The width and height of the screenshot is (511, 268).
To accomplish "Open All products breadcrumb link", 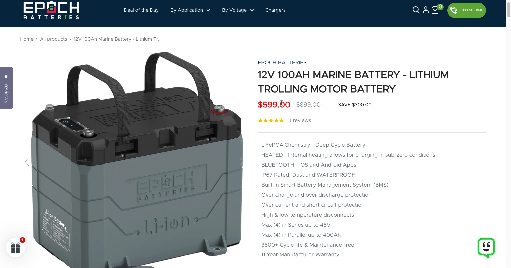I will 54,39.
